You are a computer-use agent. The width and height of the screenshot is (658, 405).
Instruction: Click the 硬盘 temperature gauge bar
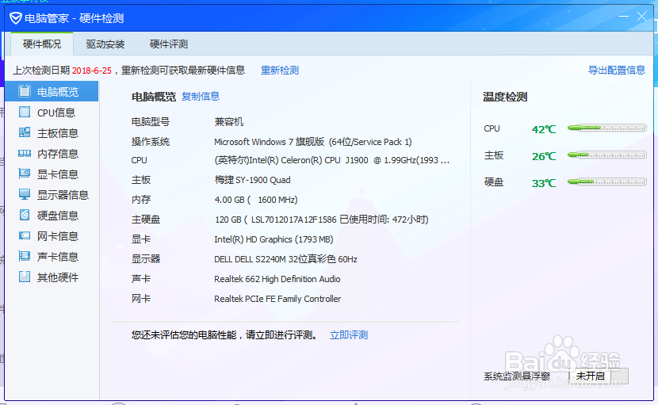click(x=606, y=181)
